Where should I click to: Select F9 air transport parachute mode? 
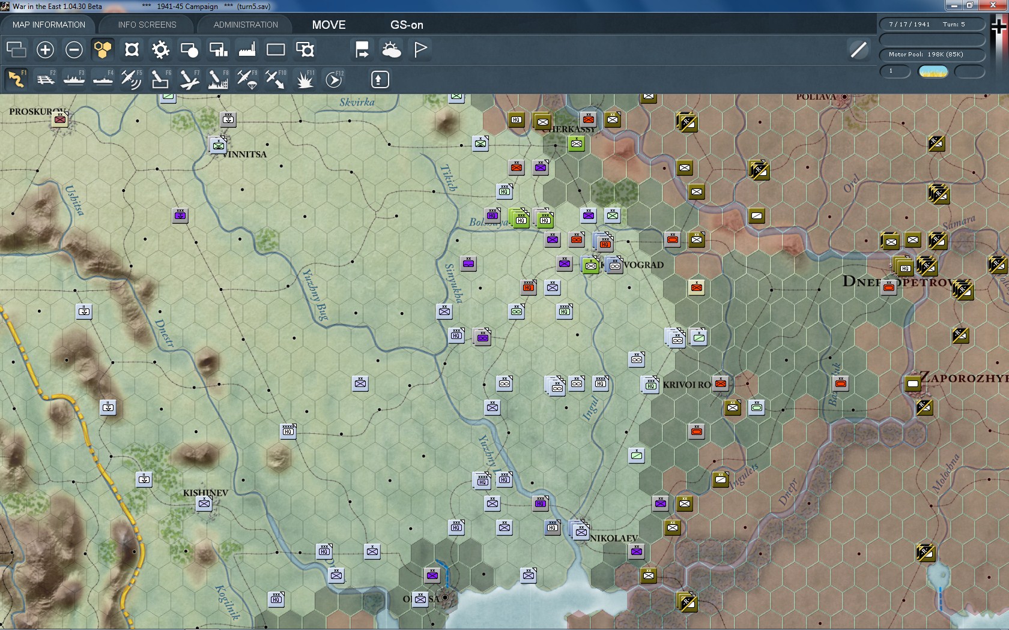(x=247, y=79)
